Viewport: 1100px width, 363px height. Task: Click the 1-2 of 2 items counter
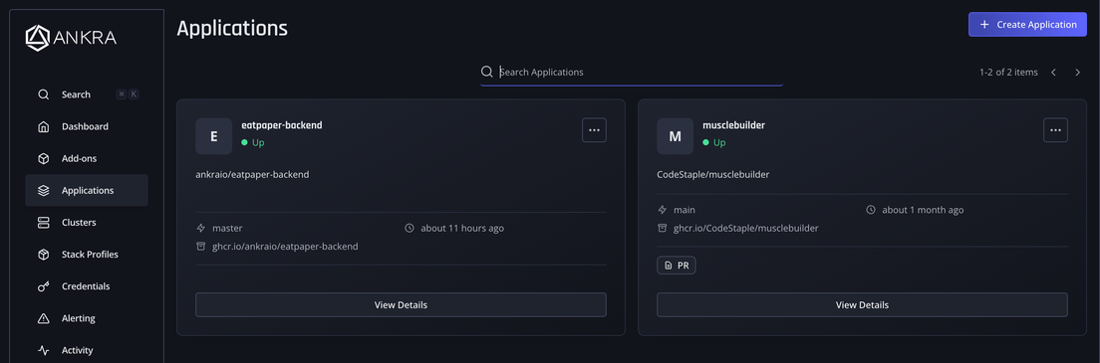[1008, 73]
